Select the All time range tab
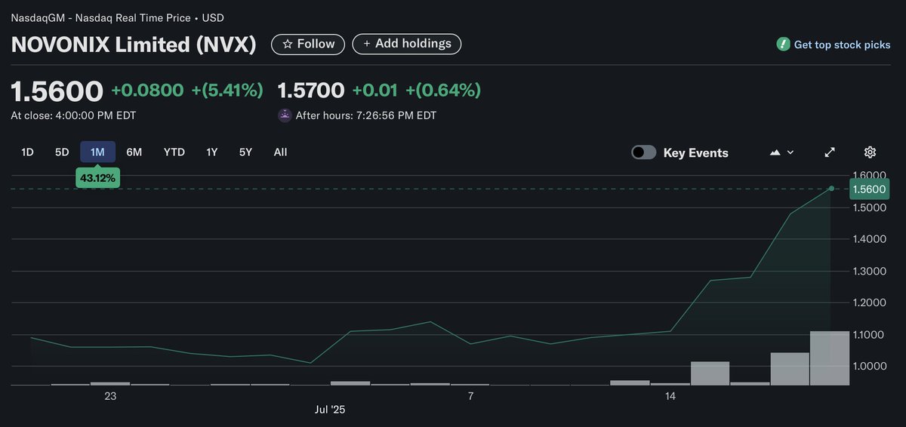Screen dimensions: 906x427 [x=280, y=152]
